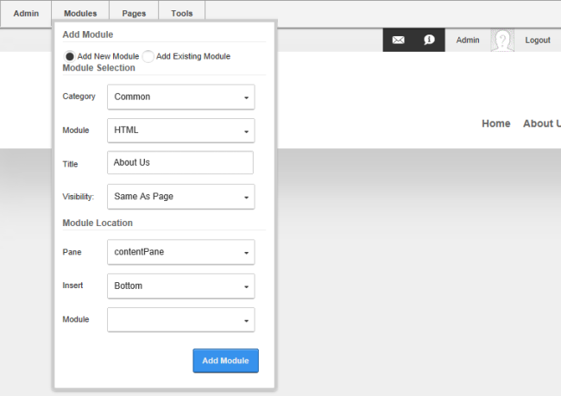
Task: Click the blue Add Module button
Action: pyautogui.click(x=226, y=361)
